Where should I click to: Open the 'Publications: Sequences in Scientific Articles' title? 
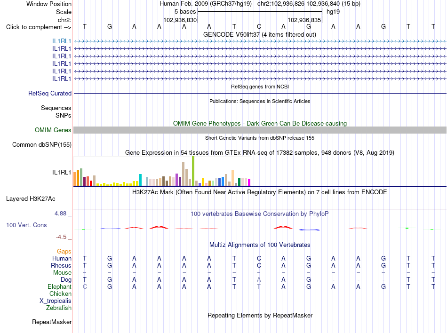coord(260,101)
